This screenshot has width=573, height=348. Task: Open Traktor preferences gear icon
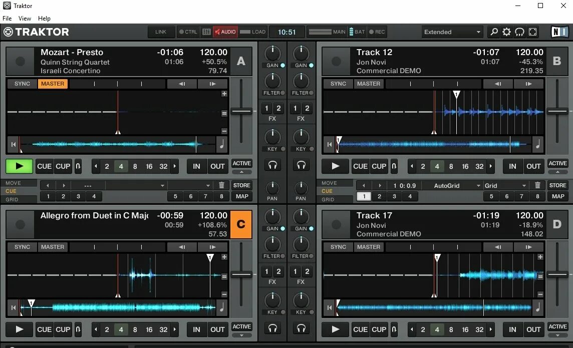coord(506,32)
